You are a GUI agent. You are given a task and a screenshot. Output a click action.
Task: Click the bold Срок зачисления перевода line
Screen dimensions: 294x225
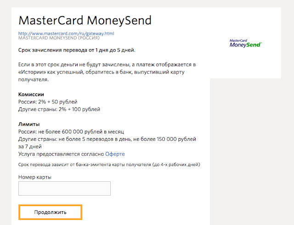(77, 50)
